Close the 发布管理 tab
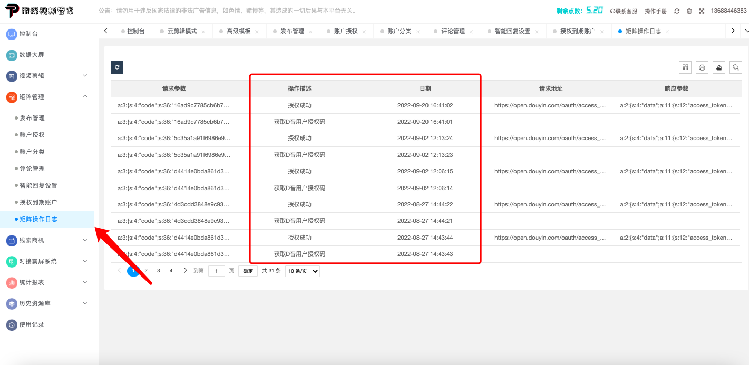 tap(311, 32)
